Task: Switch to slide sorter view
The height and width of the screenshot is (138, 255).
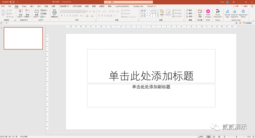Action: click(214, 137)
